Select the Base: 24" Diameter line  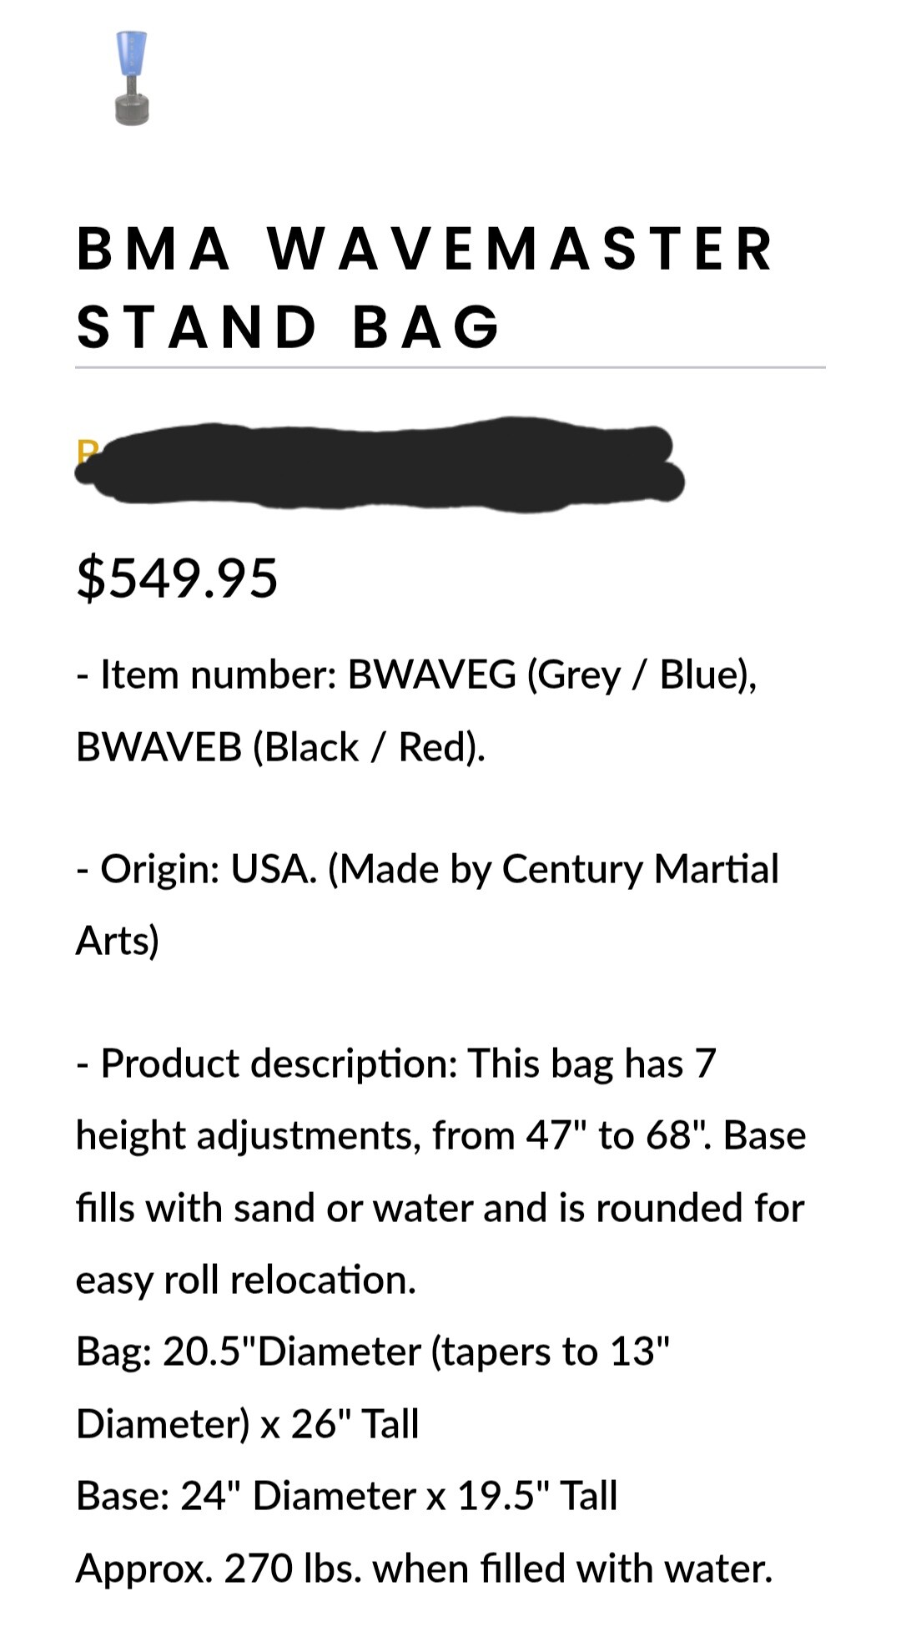coord(346,1496)
